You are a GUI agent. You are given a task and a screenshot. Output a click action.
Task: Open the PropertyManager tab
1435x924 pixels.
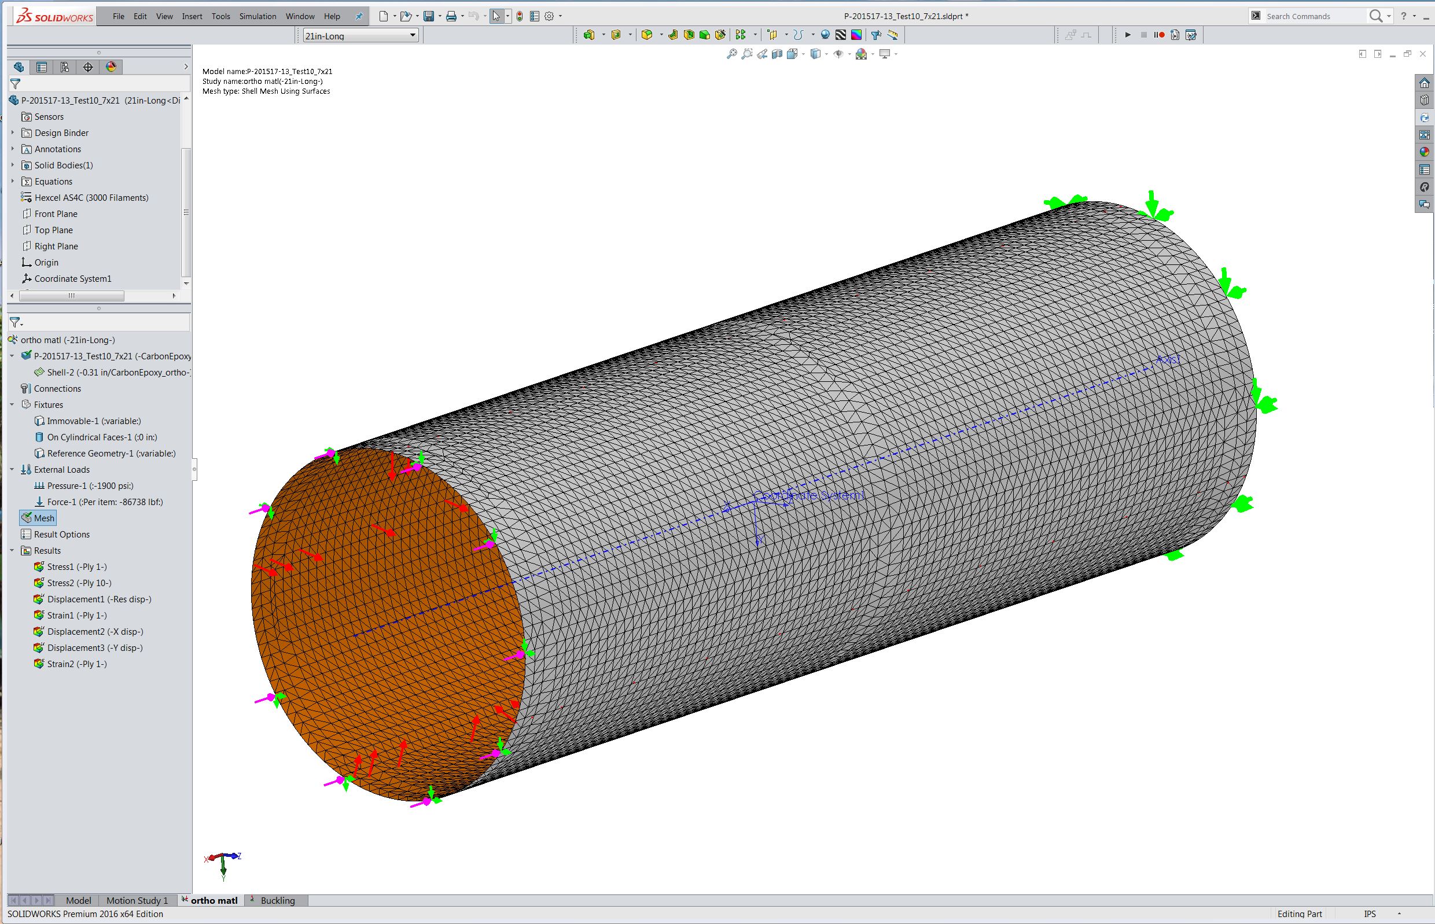point(42,67)
